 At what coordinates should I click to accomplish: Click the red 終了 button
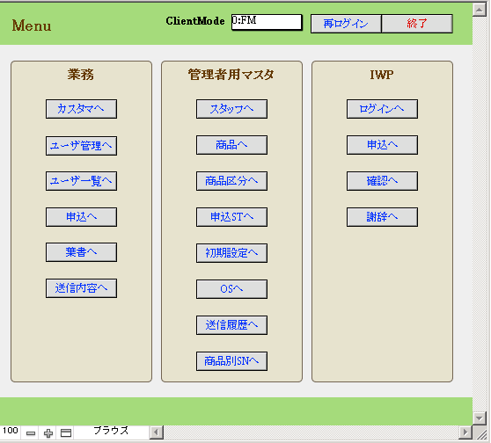coord(417,24)
